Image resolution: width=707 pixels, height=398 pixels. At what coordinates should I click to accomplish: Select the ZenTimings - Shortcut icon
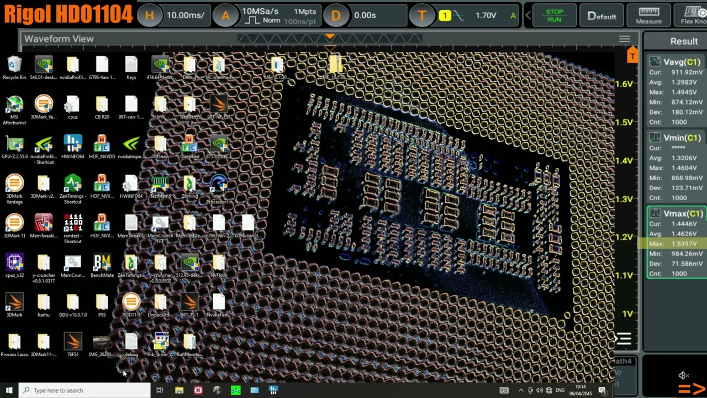(73, 190)
